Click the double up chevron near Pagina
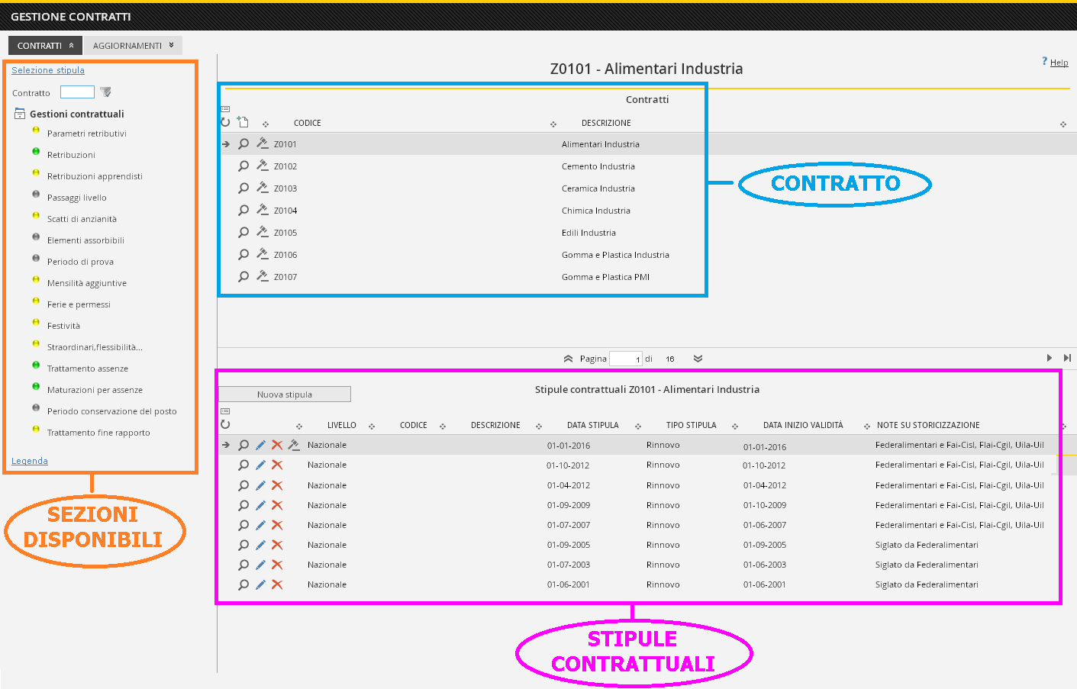 coord(568,359)
